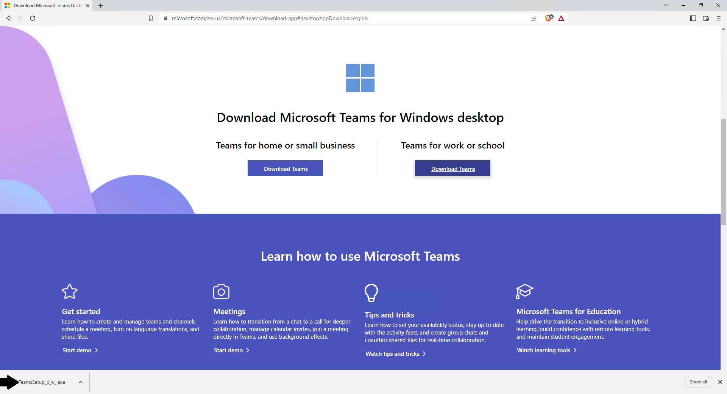The image size is (727, 394).
Task: Click the Meetings heading
Action: pos(229,311)
